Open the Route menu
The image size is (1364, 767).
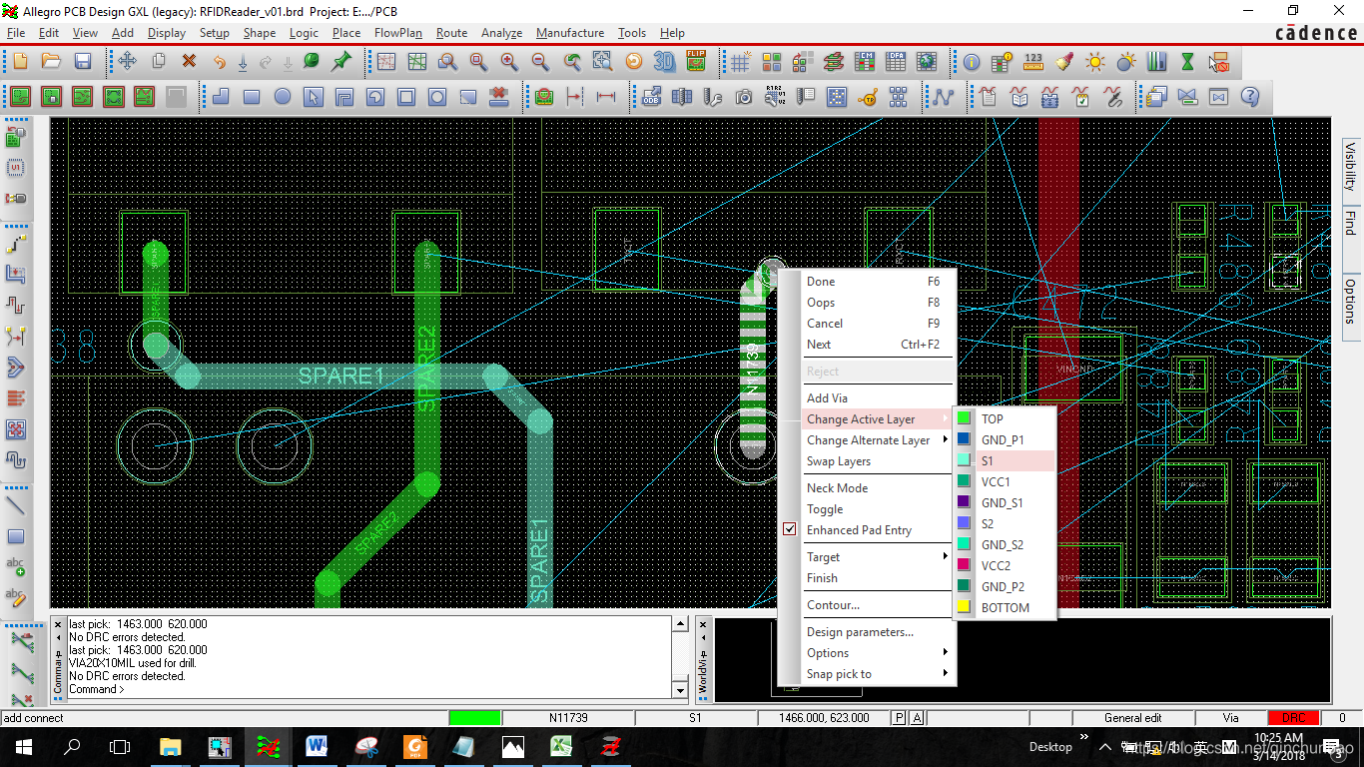click(x=451, y=33)
